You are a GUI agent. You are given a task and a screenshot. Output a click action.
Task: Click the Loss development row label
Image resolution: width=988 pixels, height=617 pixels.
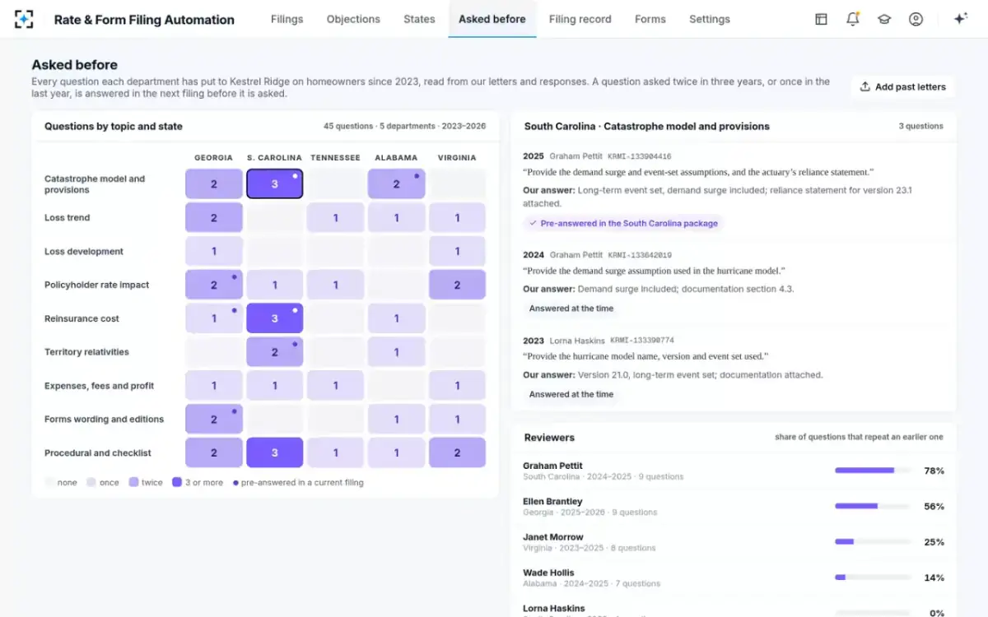pos(84,252)
